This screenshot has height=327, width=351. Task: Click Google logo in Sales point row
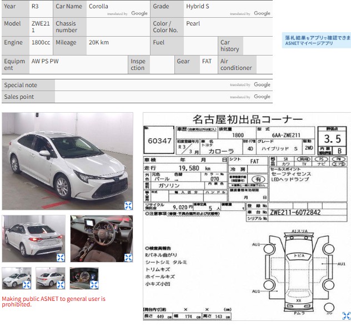tap(262, 97)
